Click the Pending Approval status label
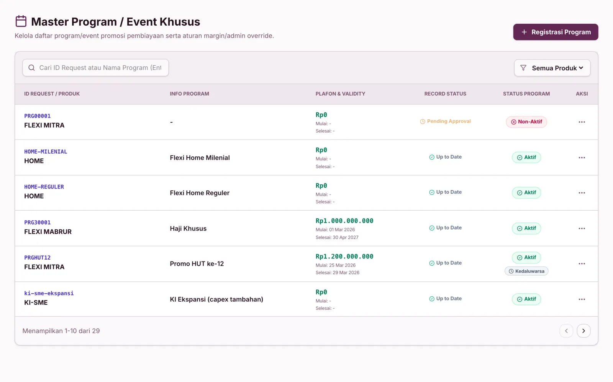The width and height of the screenshot is (613, 382). (x=445, y=121)
